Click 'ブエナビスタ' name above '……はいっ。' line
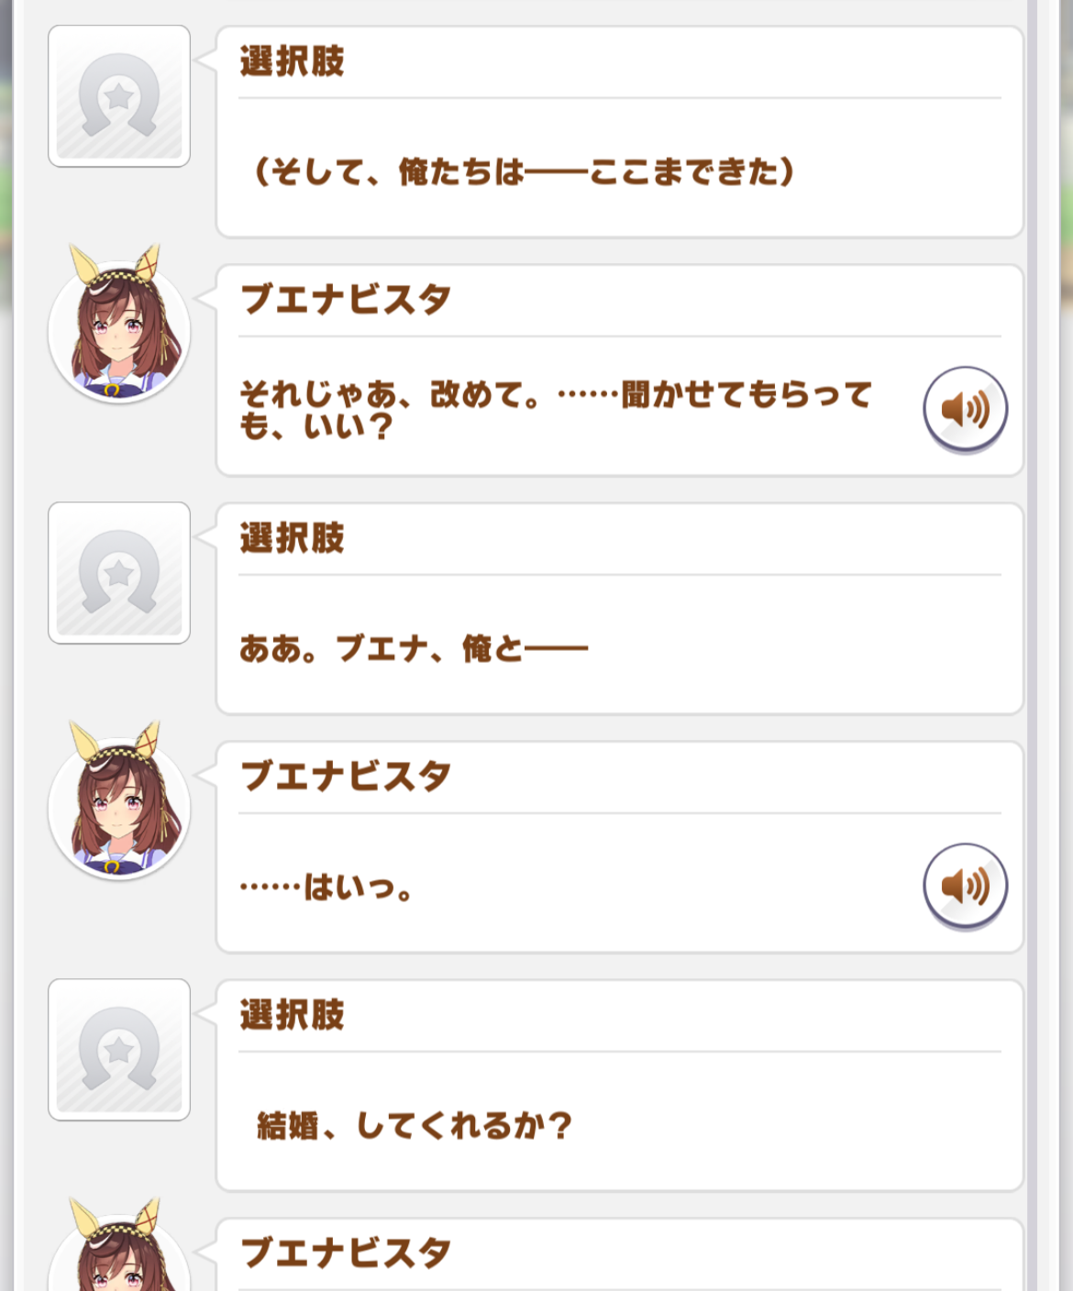 click(x=346, y=777)
